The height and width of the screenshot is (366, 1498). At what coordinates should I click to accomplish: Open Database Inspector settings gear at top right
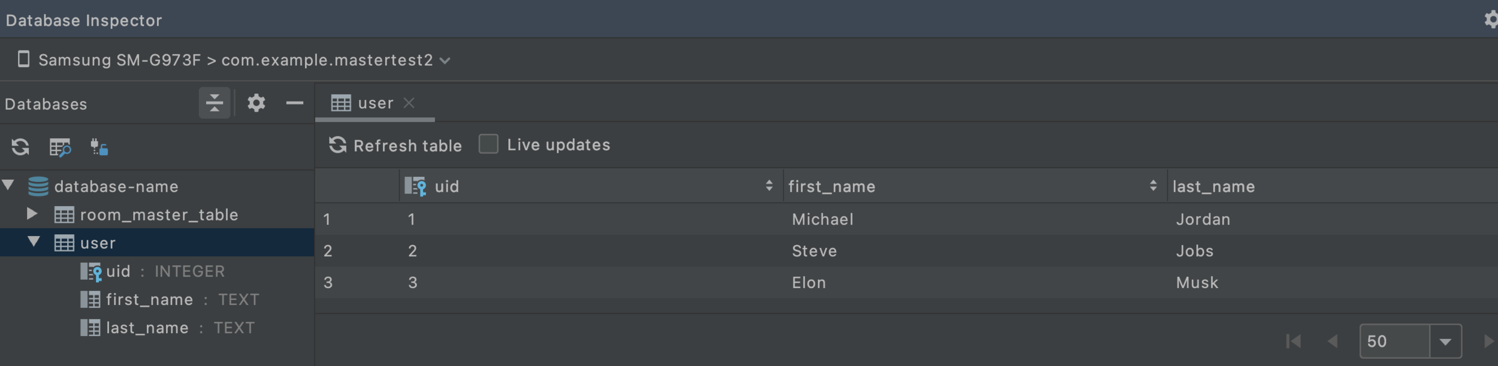pyautogui.click(x=1491, y=20)
